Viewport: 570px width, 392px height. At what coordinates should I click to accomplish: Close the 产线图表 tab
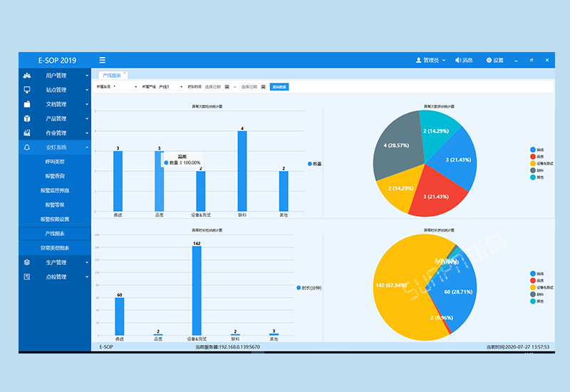125,73
